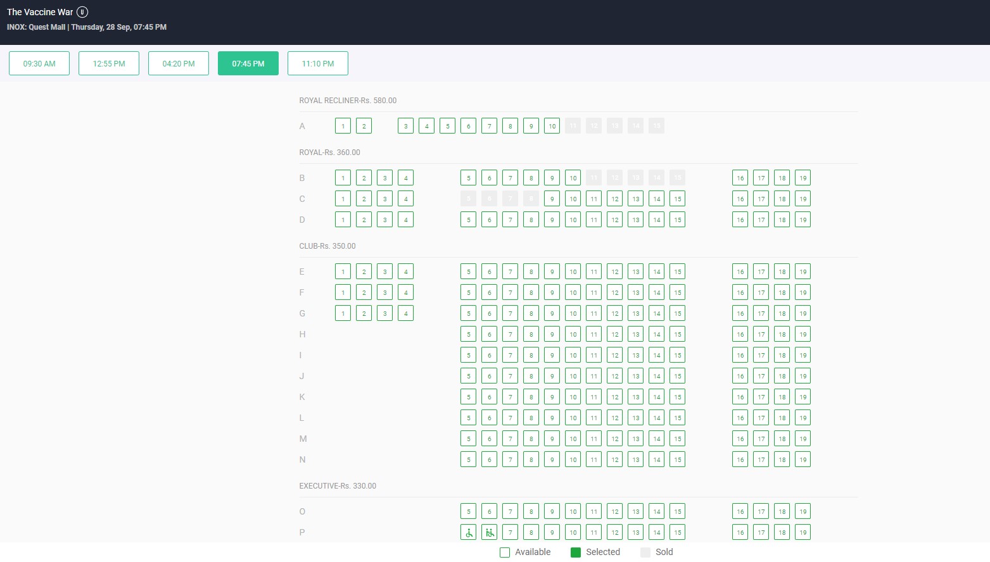
Task: Pick seat P19 in row P
Action: point(803,532)
